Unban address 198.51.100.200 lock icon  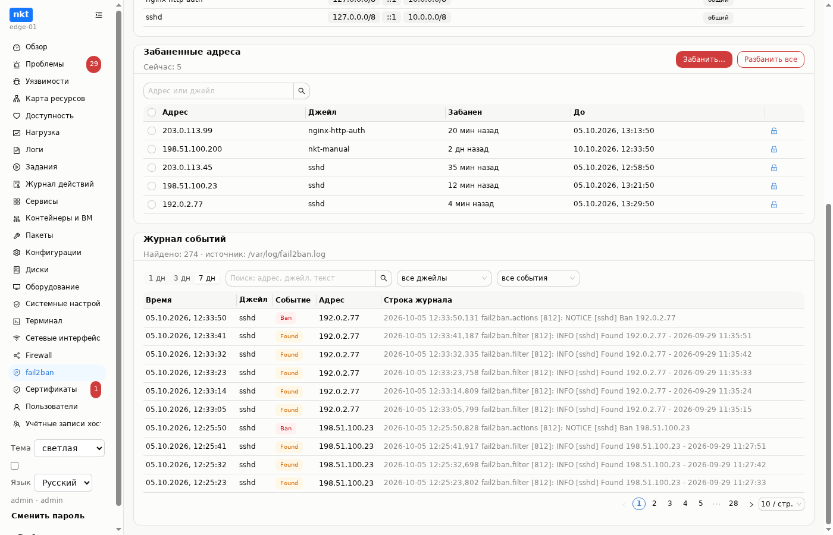[774, 149]
